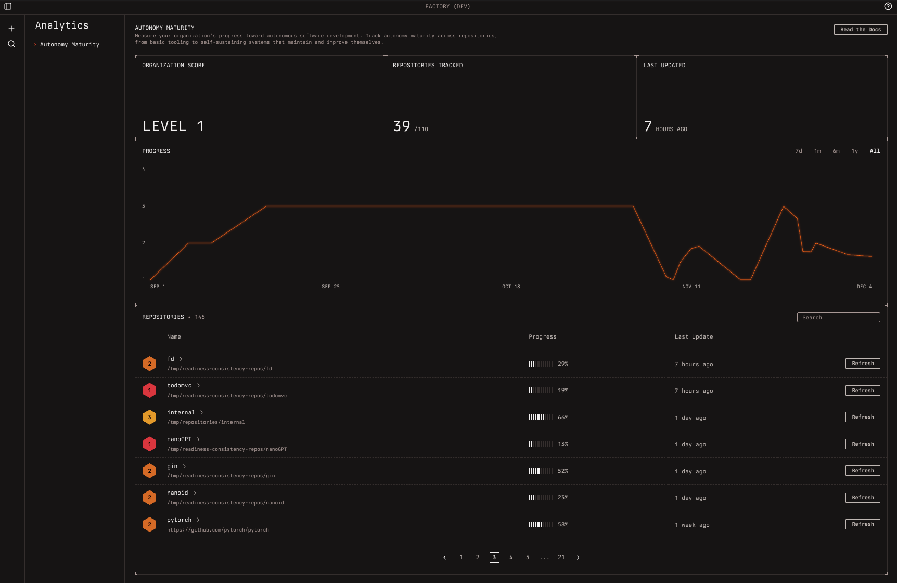The width and height of the screenshot is (897, 583).
Task: Click the nanoGPT '1 day ago' timestamp
Action: (x=690, y=445)
